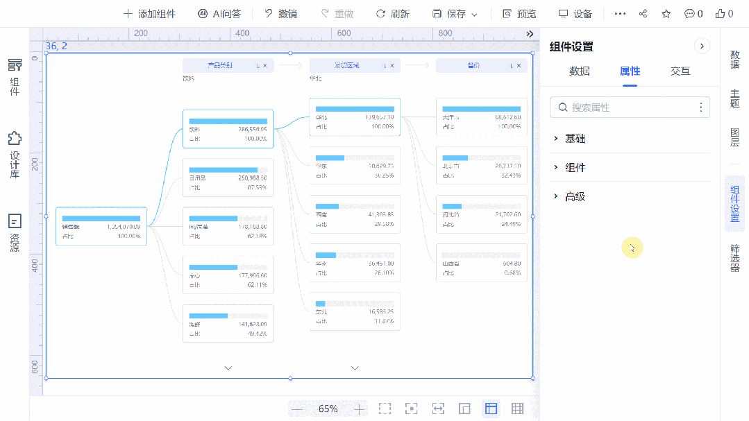Screen dimensions: 749x421
Task: Select 日用品 node with 250,968.50
Action: click(228, 178)
